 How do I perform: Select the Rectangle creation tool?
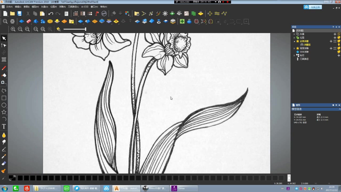point(4,98)
